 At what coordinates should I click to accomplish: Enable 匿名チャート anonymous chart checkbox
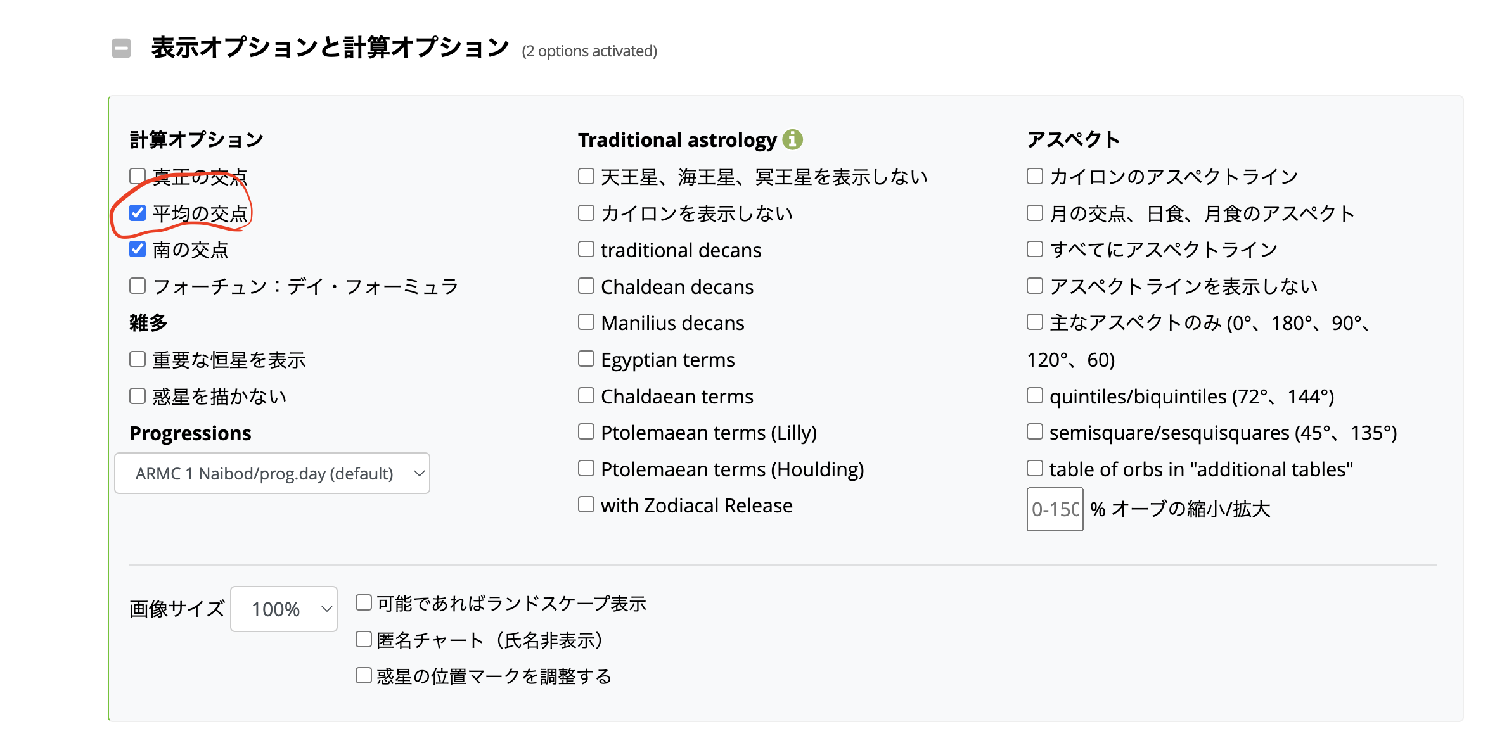coord(364,640)
